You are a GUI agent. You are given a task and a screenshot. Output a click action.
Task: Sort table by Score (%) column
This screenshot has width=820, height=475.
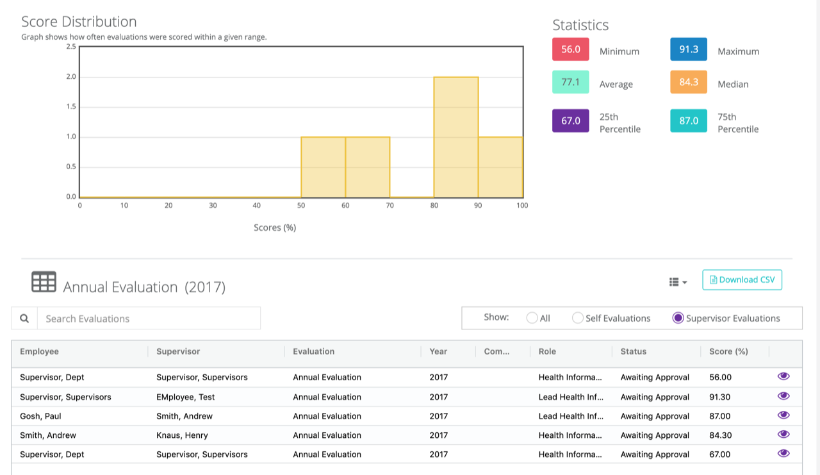(728, 351)
